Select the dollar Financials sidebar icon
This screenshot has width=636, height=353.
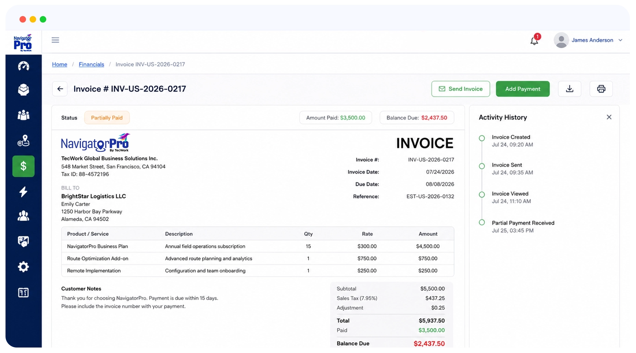pos(23,166)
